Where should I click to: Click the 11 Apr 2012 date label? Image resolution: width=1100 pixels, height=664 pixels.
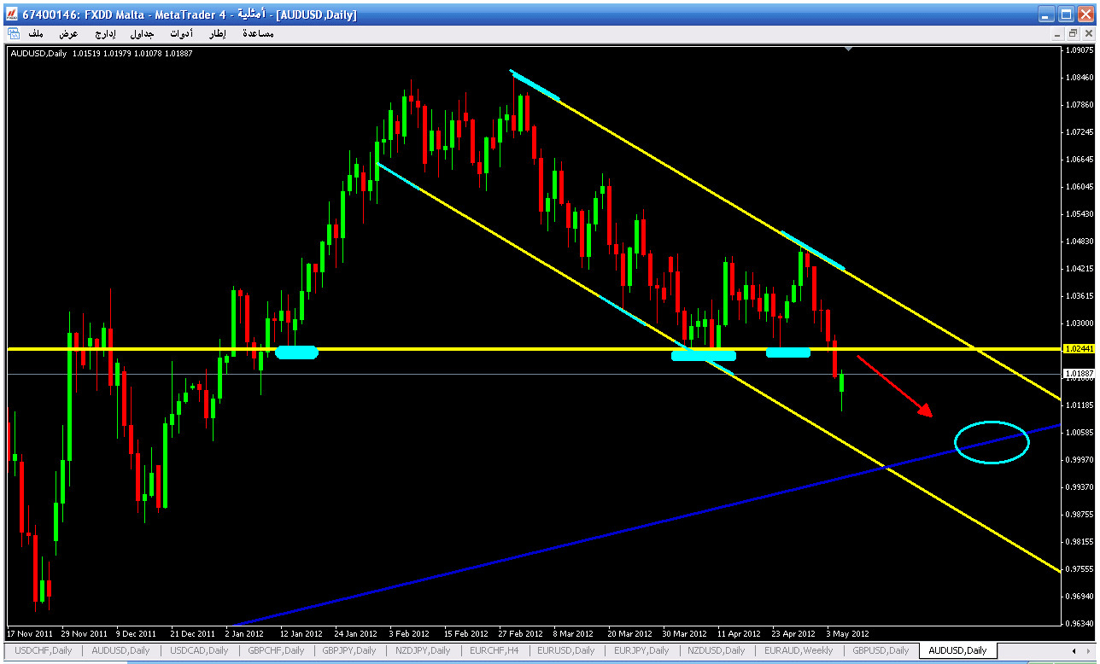click(x=739, y=634)
